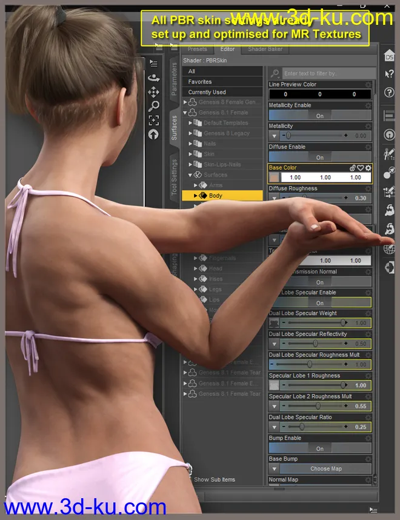
Task: Open the viewport options list icon
Action: tap(153, 63)
